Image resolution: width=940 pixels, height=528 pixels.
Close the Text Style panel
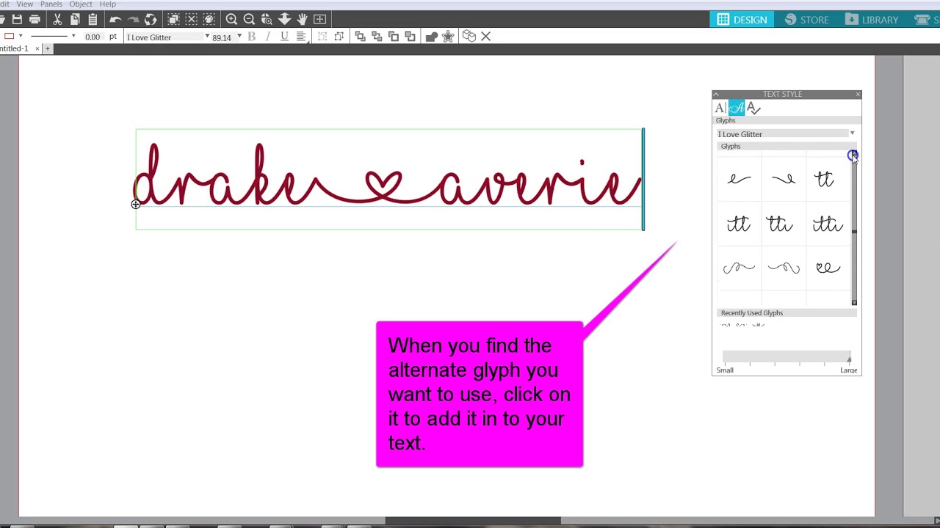pos(857,95)
